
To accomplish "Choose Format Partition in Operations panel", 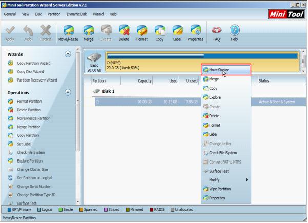I will point(29,102).
